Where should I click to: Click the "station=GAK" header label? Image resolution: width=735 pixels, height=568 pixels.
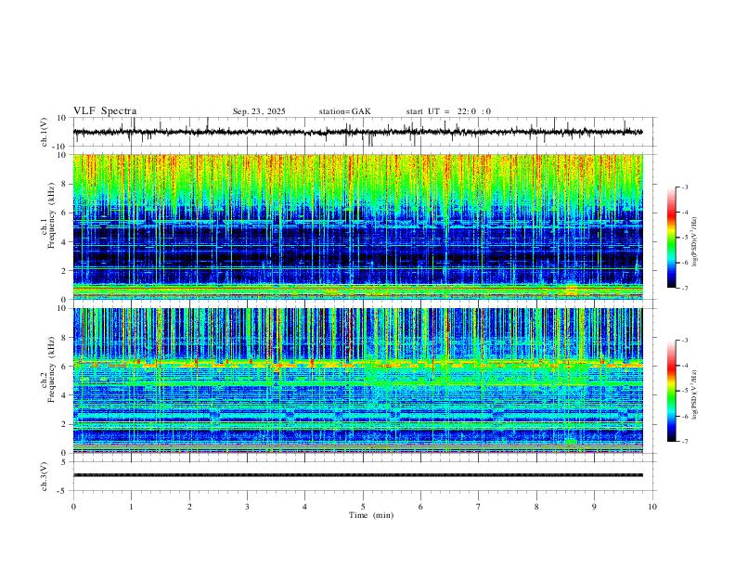344,111
